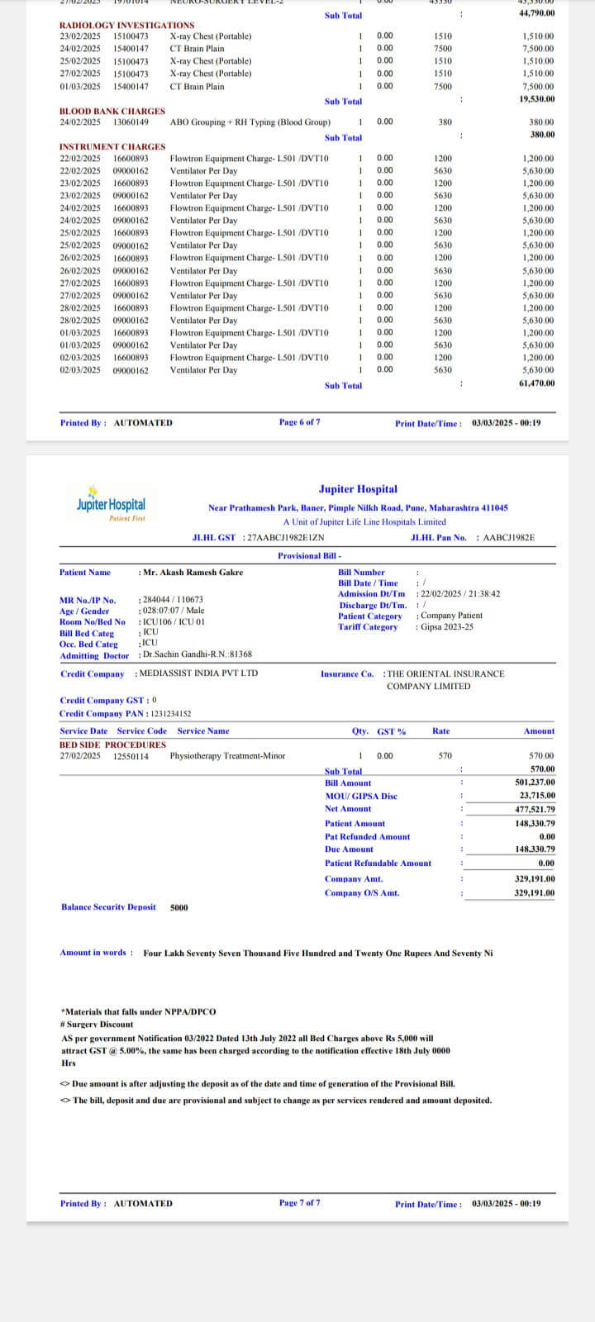Select the Amount in words text
Image resolution: width=595 pixels, height=1322 pixels.
click(317, 953)
